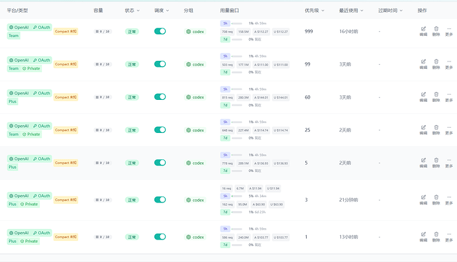The width and height of the screenshot is (457, 262).
Task: Click the 708 req usage chip
Action: (227, 32)
